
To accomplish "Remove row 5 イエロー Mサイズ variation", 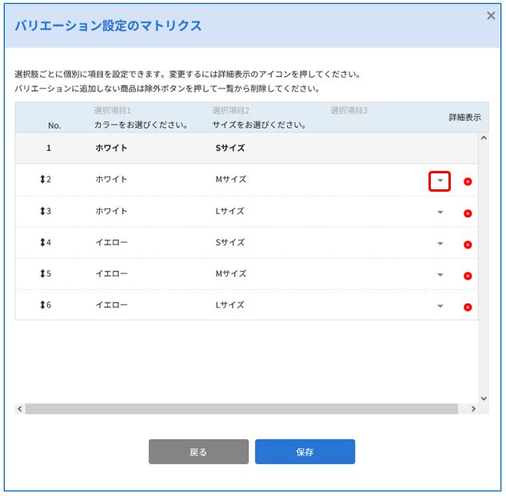I will tap(468, 276).
